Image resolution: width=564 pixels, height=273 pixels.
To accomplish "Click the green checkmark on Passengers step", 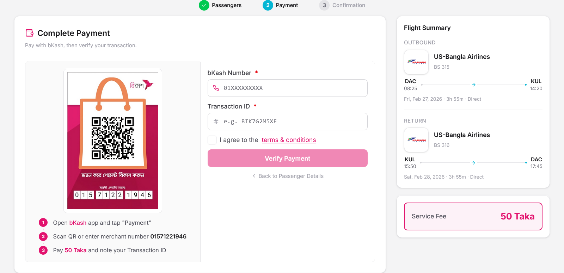I will pos(204,5).
